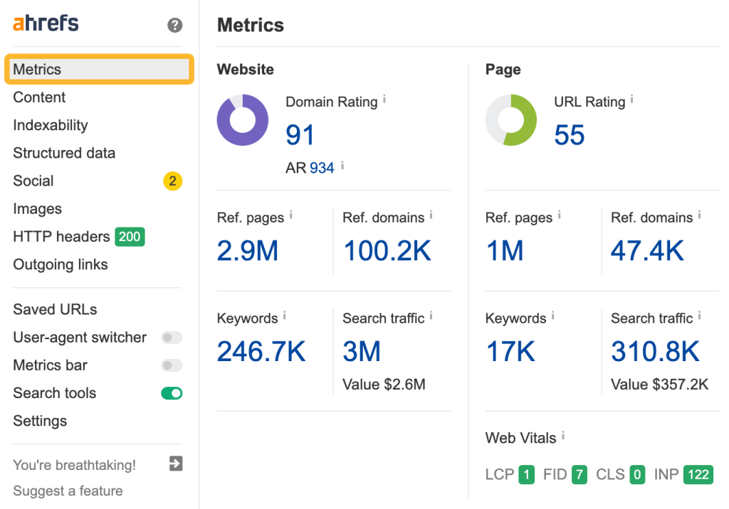Enable the User-agent switcher

172,338
